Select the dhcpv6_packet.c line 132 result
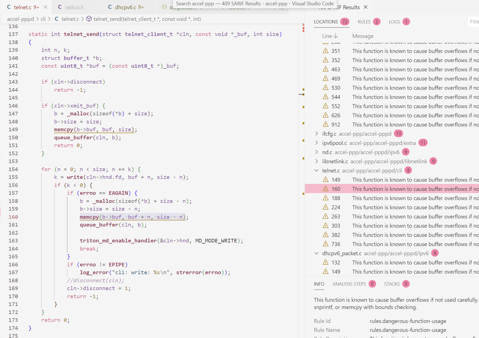The height and width of the screenshot is (338, 479). (x=392, y=262)
